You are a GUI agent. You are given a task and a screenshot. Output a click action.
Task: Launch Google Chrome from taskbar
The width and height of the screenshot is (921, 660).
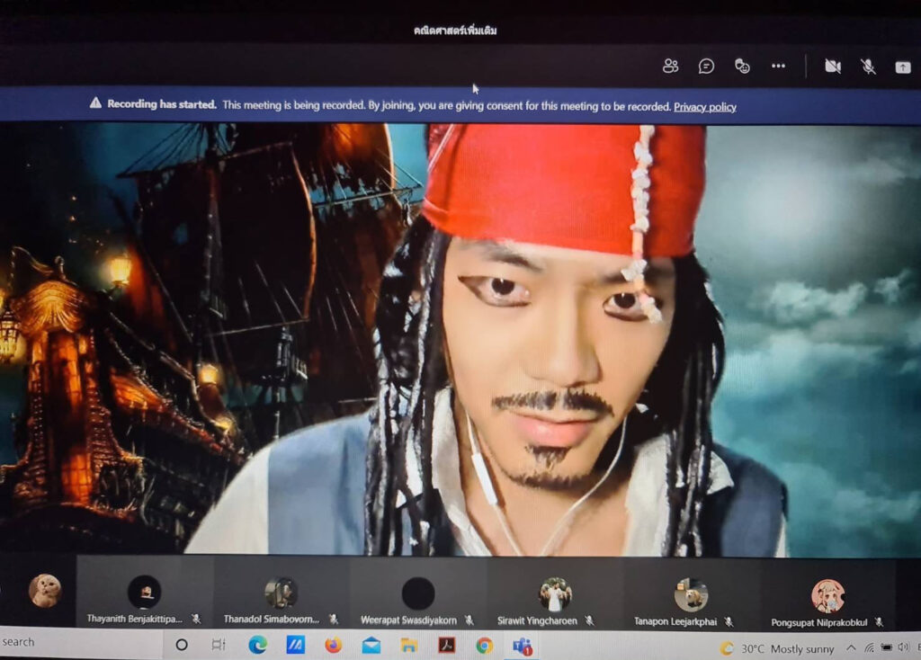(x=485, y=647)
